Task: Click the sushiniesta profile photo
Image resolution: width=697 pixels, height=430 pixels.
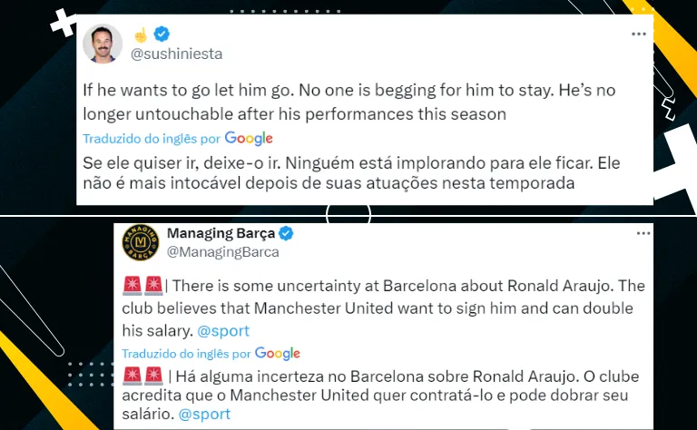Action: (x=103, y=44)
